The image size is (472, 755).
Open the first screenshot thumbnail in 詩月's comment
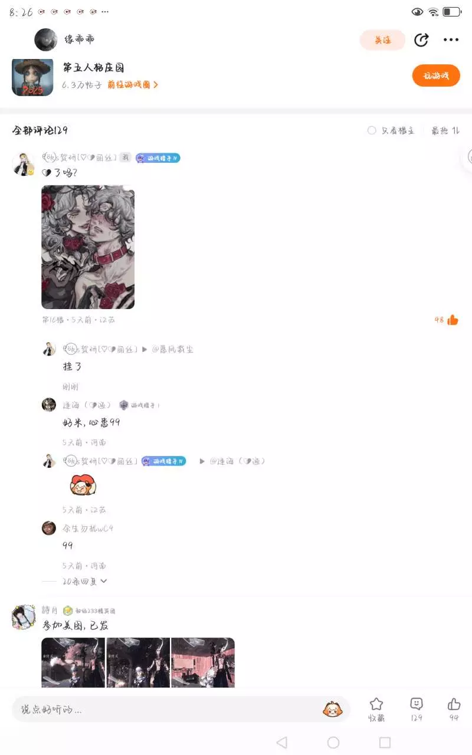[x=73, y=662]
